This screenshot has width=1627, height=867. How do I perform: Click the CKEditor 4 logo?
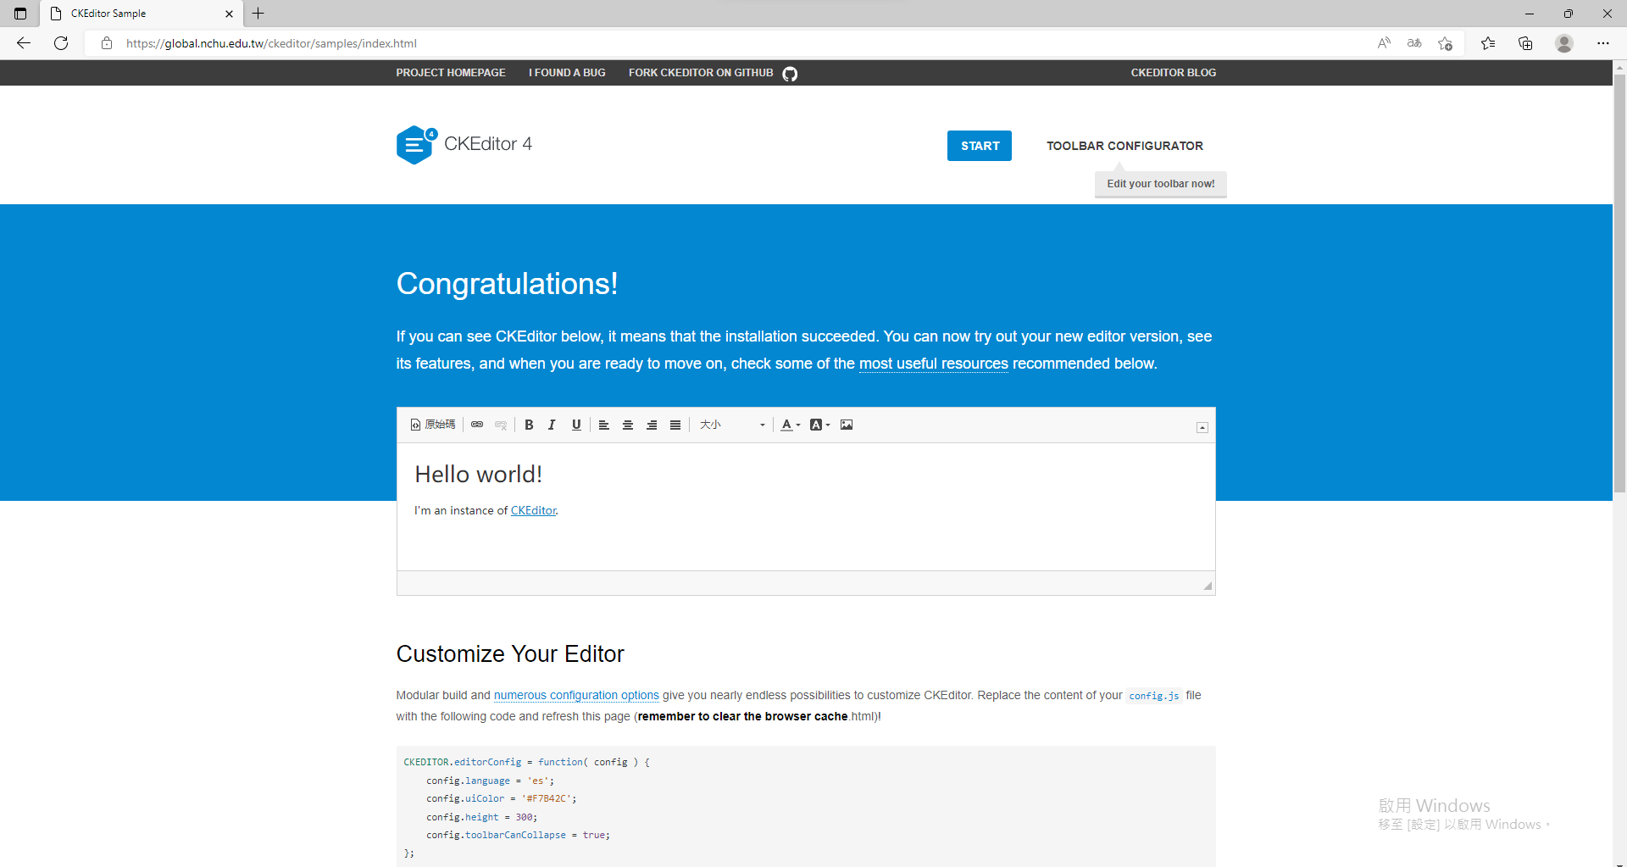pyautogui.click(x=464, y=145)
